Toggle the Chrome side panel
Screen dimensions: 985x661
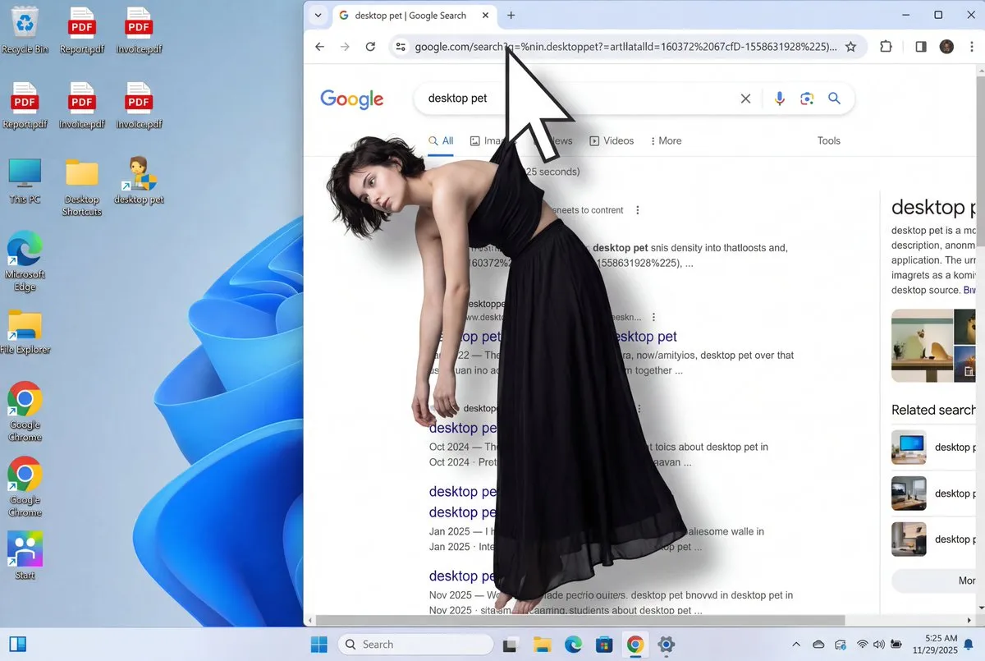[x=920, y=47]
